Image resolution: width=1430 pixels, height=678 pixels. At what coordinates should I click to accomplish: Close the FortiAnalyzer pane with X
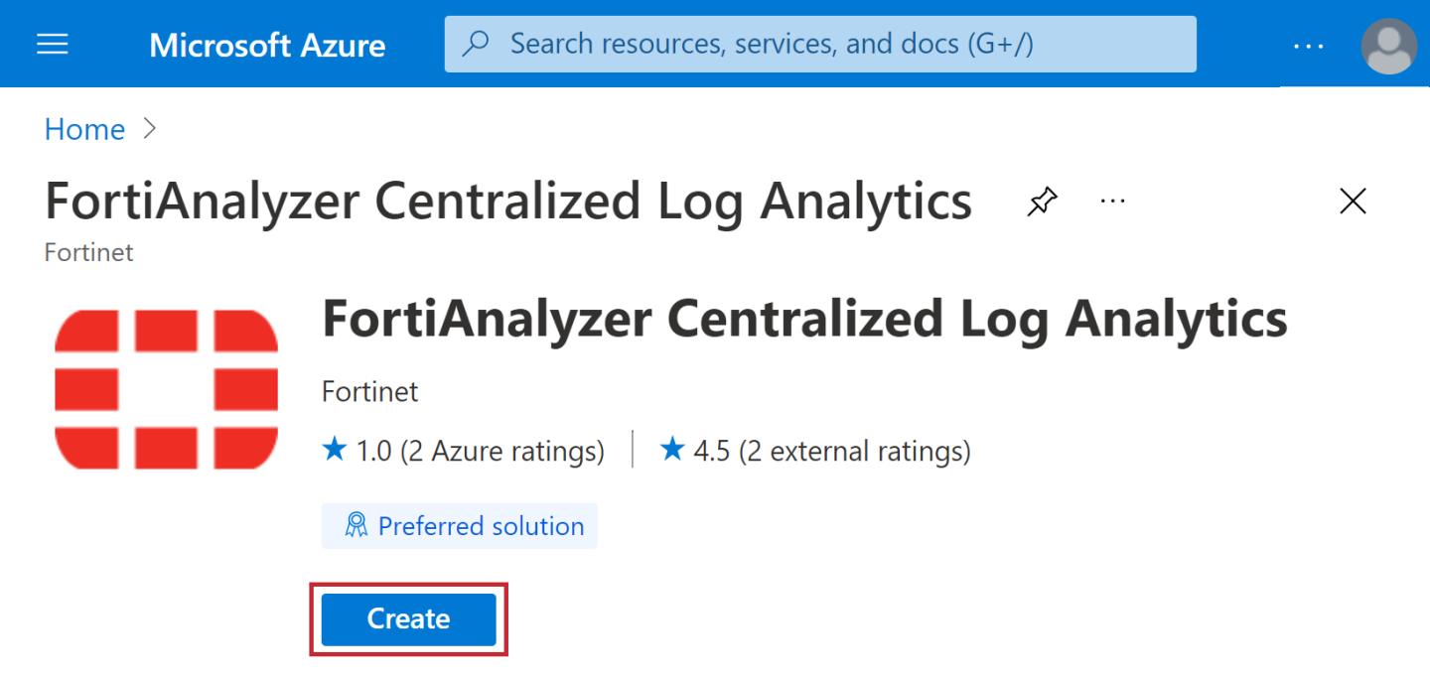pos(1353,202)
